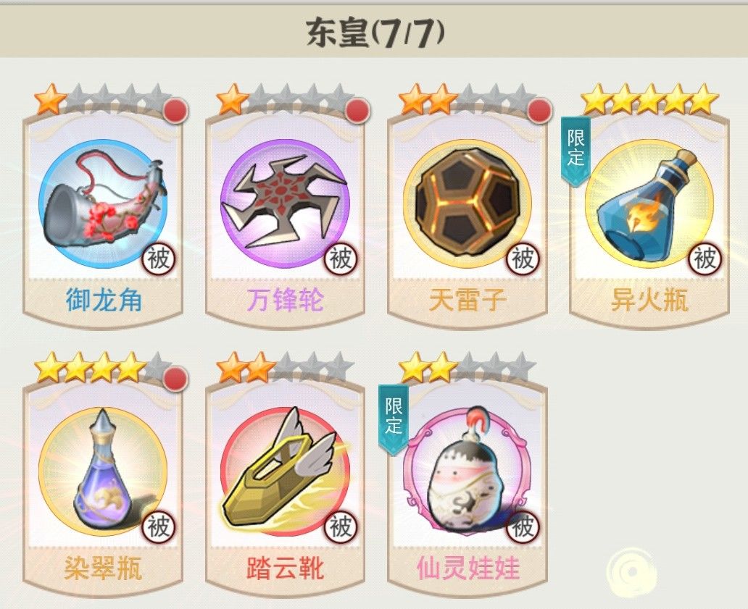748x609 pixels.
Task: Click the red dot on 染翠瓶 card
Action: pyautogui.click(x=175, y=379)
